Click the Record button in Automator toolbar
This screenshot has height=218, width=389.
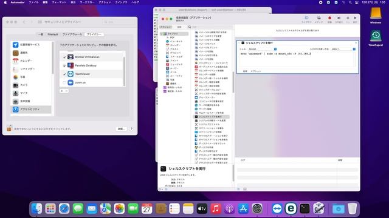[x=329, y=18]
